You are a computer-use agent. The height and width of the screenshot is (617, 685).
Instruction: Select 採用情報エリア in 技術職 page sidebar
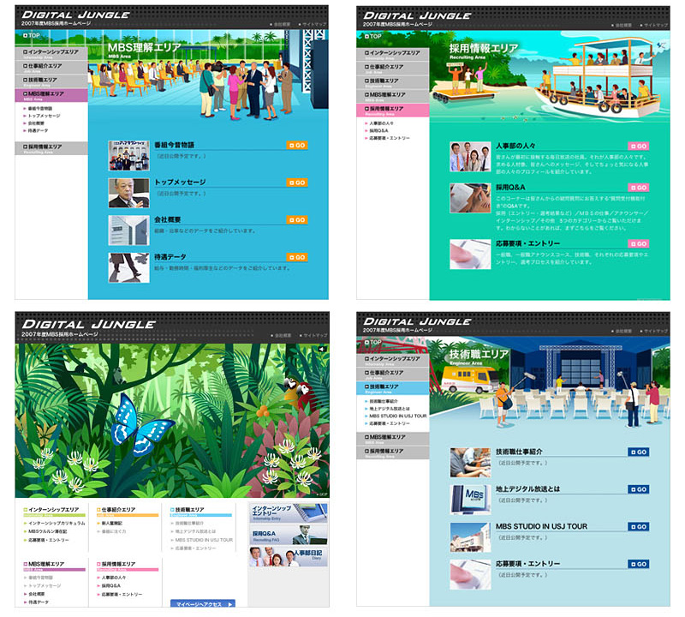pos(393,452)
